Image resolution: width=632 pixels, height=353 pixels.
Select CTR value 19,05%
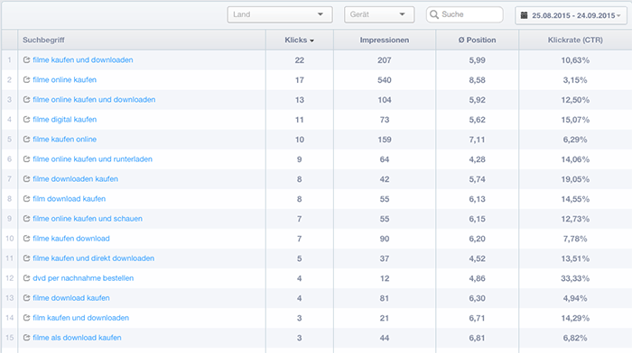tap(575, 179)
